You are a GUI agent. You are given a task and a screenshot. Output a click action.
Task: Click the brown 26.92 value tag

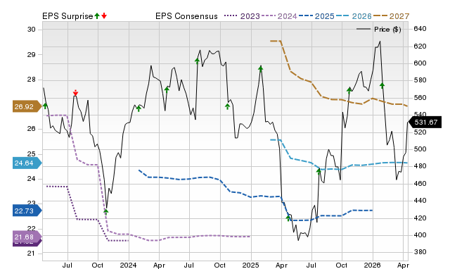(27, 106)
